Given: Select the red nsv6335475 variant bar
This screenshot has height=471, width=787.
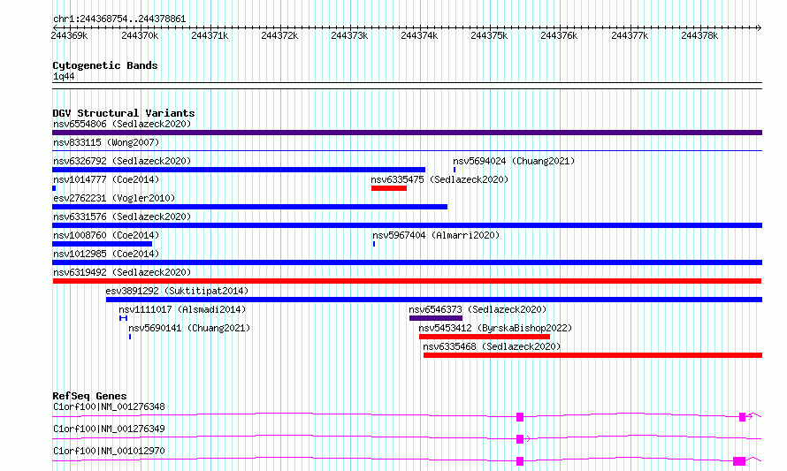Looking at the screenshot, I should 389,188.
